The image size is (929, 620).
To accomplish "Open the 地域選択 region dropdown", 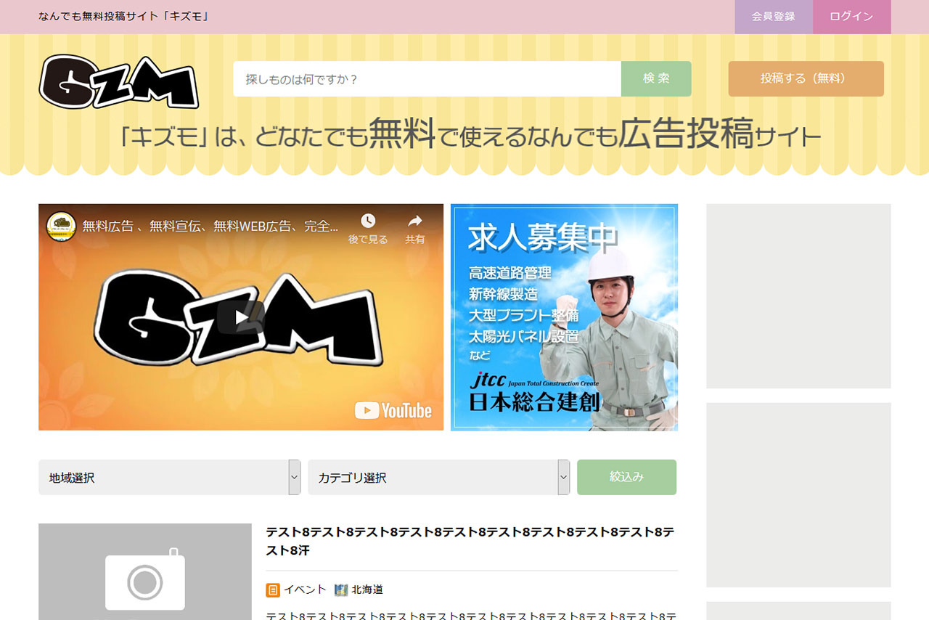I will (169, 478).
